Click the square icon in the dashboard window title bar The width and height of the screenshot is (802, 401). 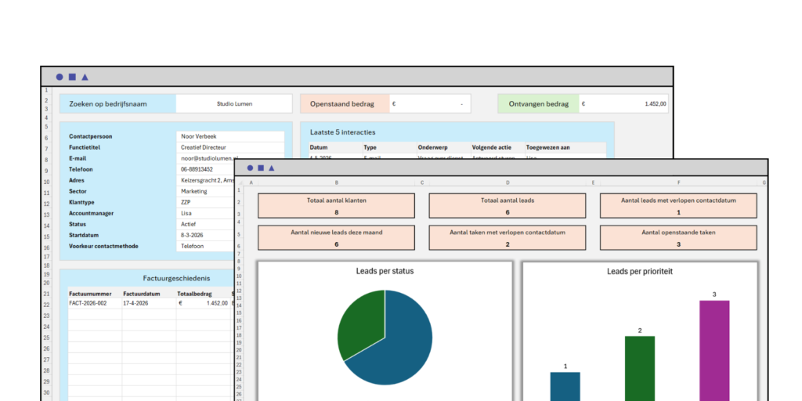pyautogui.click(x=261, y=168)
